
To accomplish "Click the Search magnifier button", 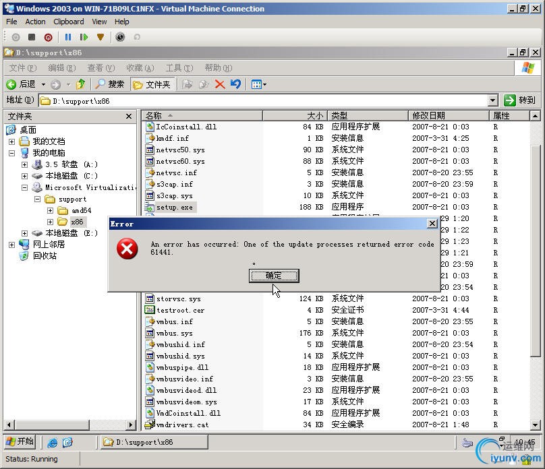I will [109, 84].
